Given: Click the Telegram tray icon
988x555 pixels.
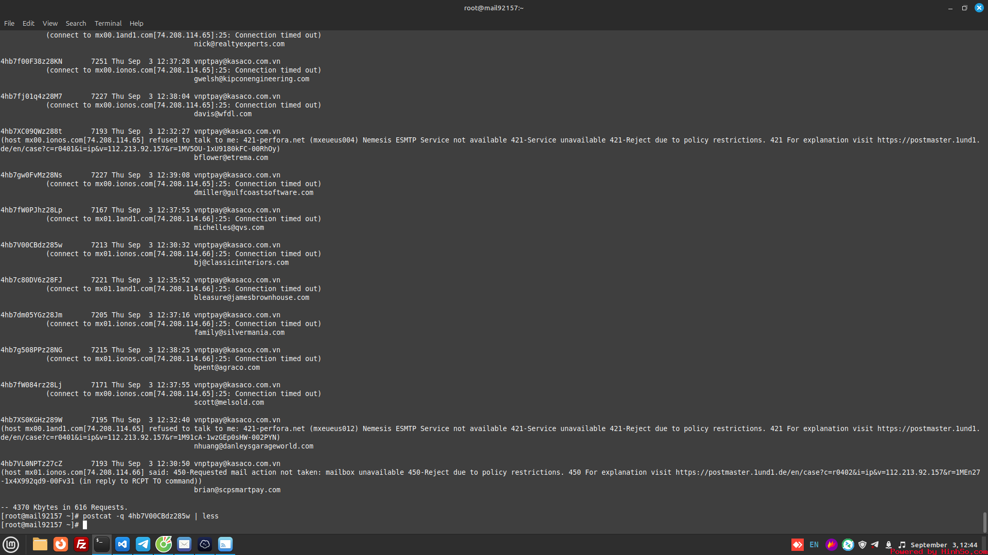Looking at the screenshot, I should coord(875,544).
